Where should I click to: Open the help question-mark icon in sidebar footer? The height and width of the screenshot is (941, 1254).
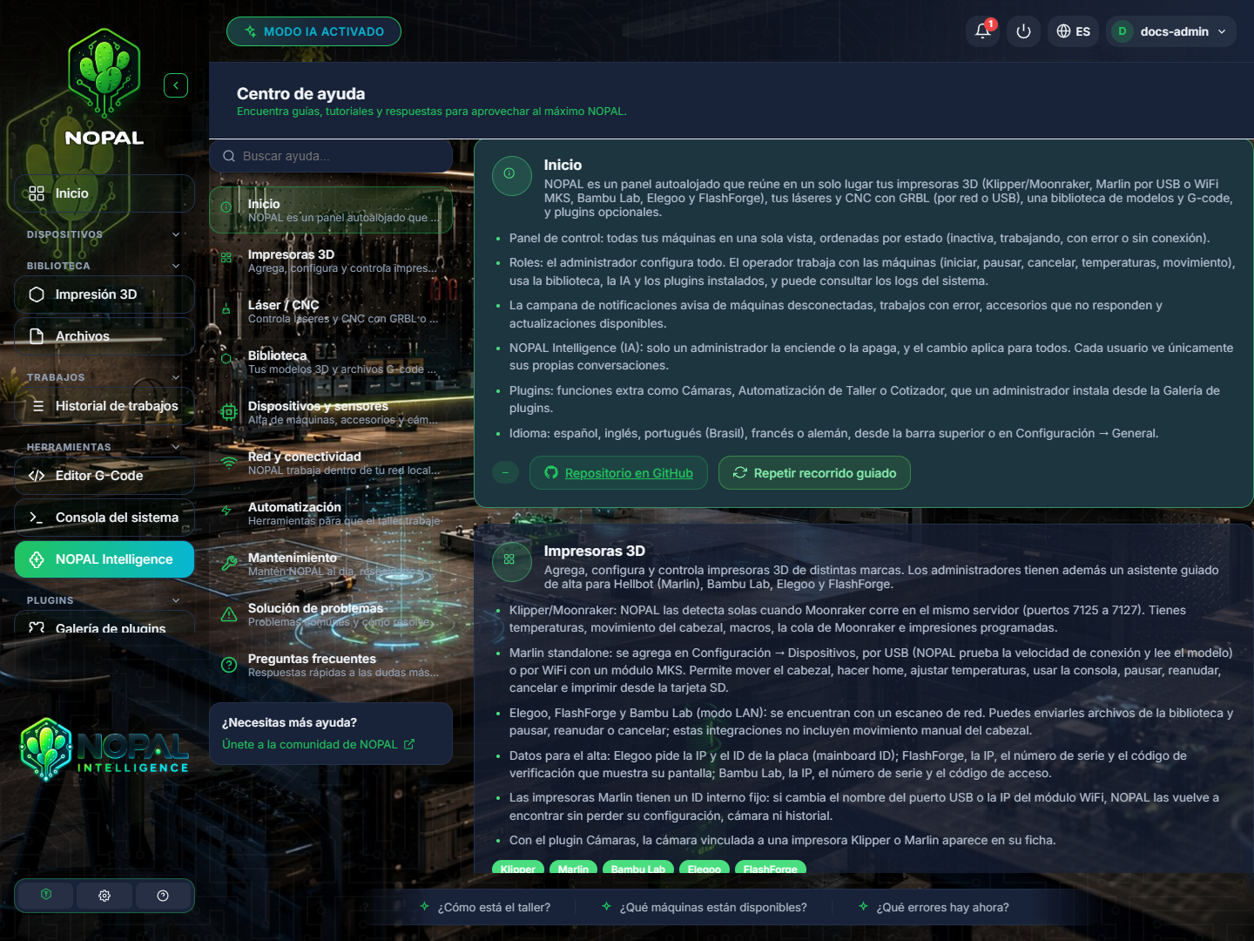[163, 896]
